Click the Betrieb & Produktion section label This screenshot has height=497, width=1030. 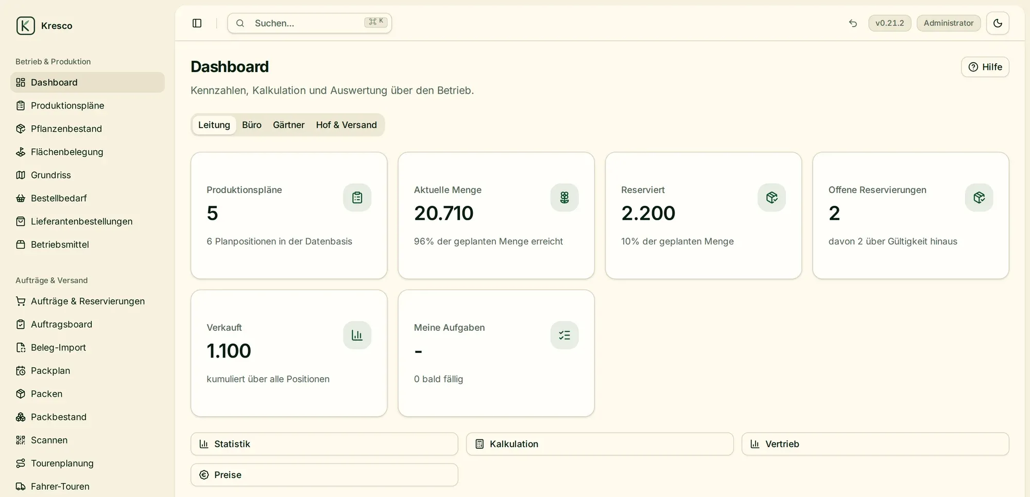point(53,62)
